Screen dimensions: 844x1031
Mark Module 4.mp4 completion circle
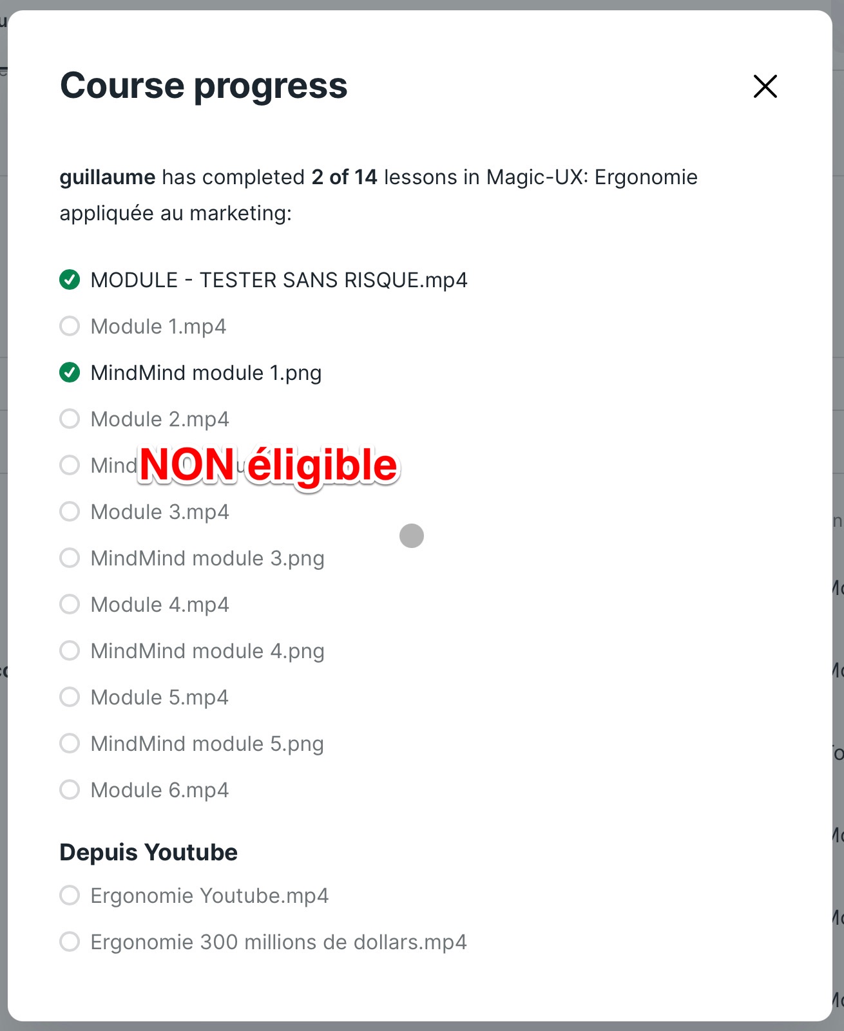(x=70, y=605)
